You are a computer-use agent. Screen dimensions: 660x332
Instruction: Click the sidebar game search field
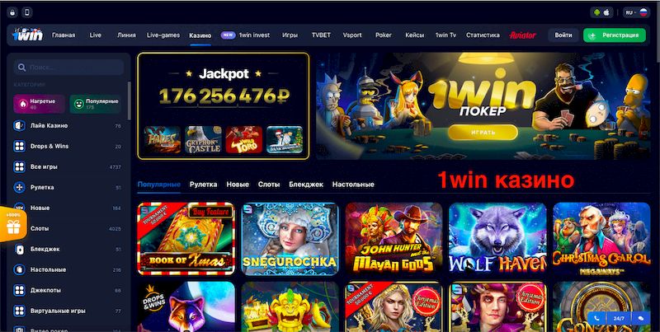(x=68, y=68)
